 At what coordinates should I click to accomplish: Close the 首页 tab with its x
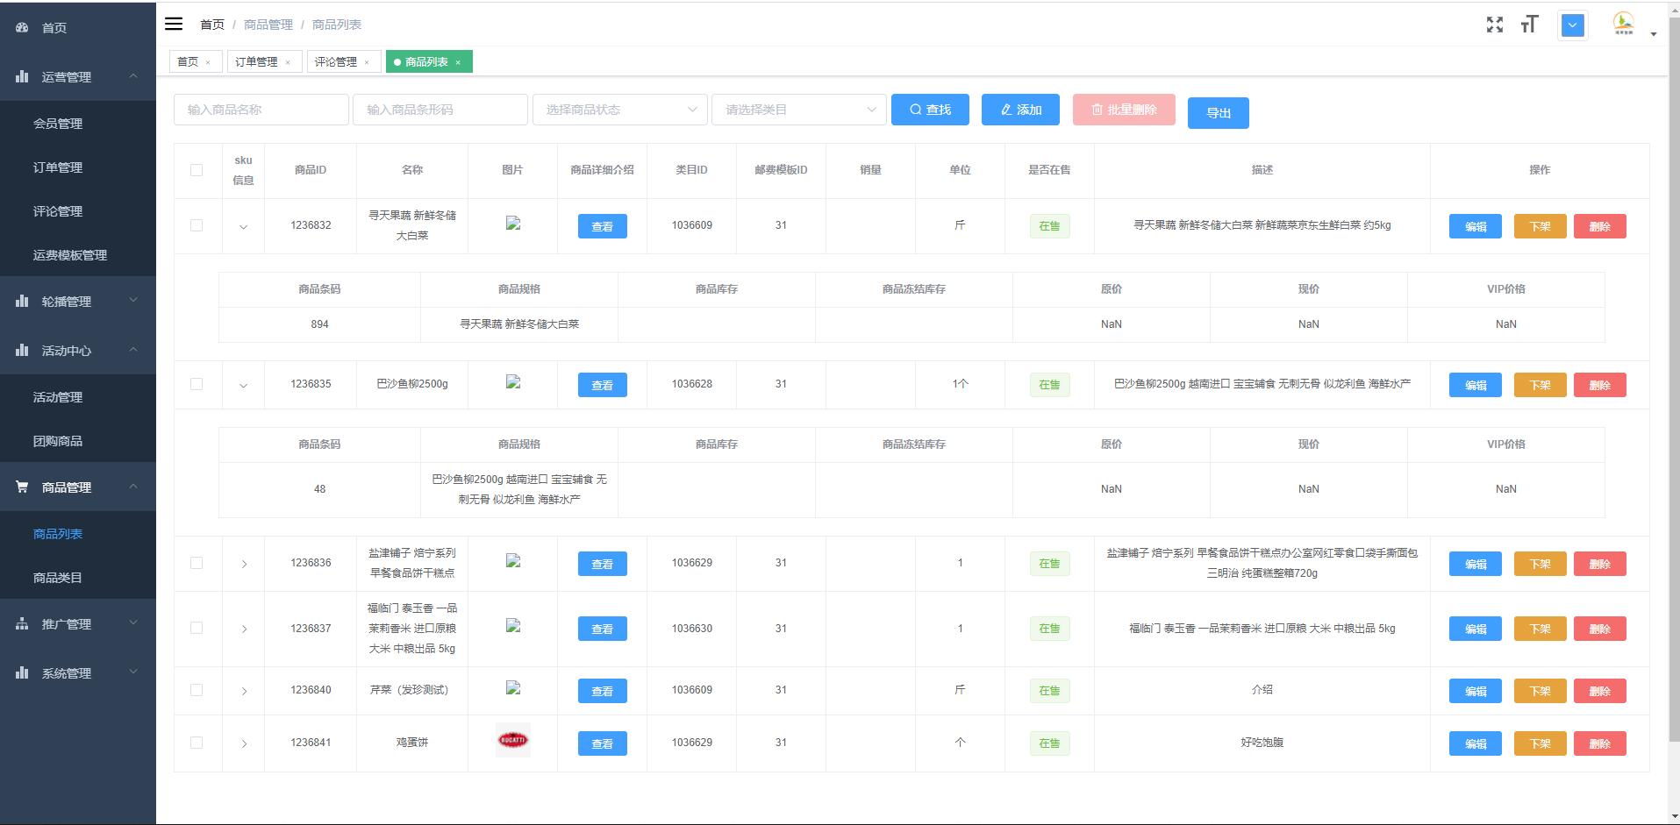pyautogui.click(x=208, y=62)
